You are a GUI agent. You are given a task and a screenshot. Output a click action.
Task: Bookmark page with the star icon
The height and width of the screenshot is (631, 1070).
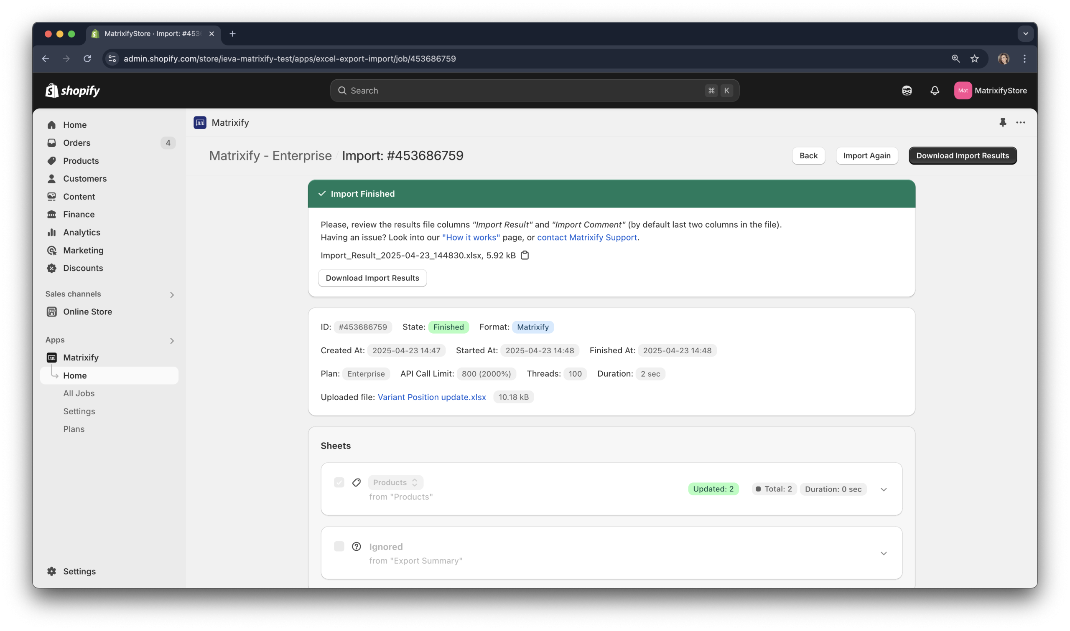pos(974,59)
